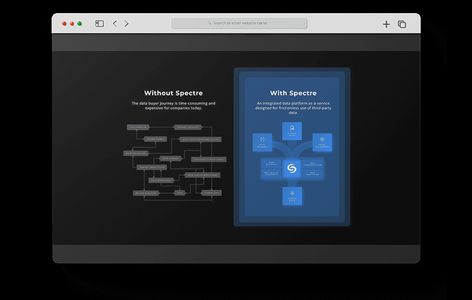The image size is (472, 300).
Task: Click the 'data buyer journey' description text
Action: point(173,106)
